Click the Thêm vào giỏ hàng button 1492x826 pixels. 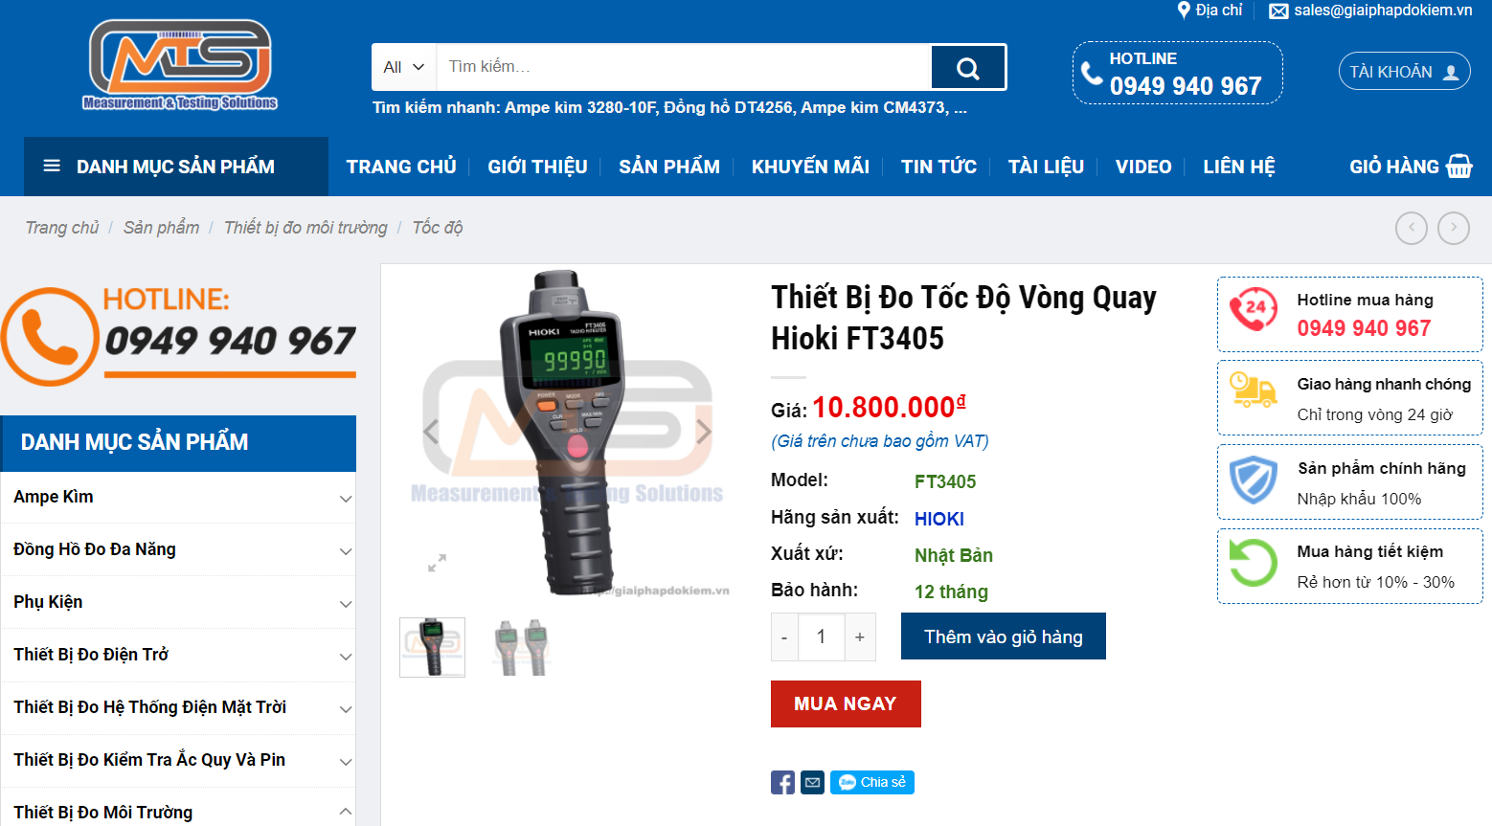(1004, 636)
